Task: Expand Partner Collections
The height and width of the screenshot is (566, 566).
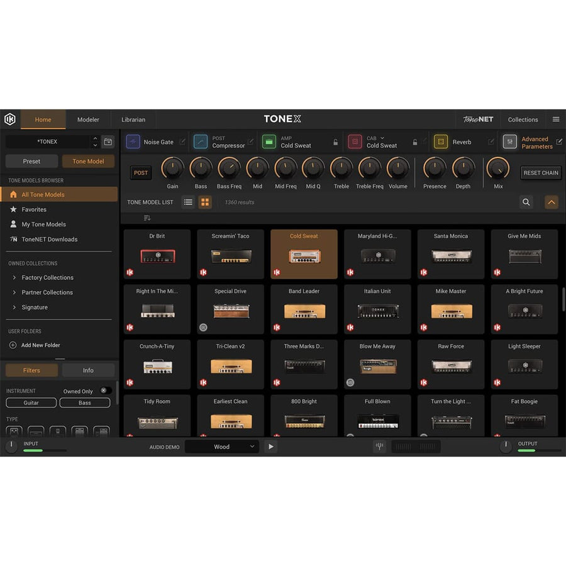Action: point(14,292)
